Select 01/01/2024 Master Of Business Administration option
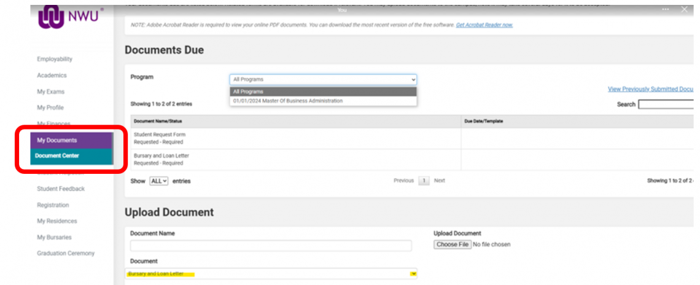The image size is (700, 285). pos(323,101)
